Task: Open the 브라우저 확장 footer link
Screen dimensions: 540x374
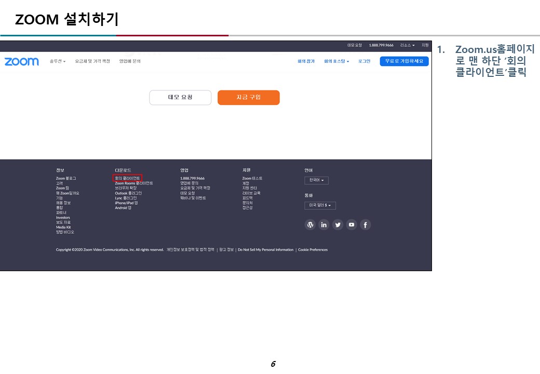Action: [126, 188]
